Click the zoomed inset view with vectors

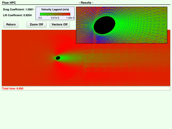pyautogui.click(x=121, y=25)
